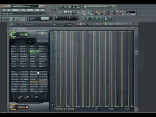Image resolution: width=156 pixels, height=117 pixels.
Task: Click the song position time display
Action: (x=14, y=19)
